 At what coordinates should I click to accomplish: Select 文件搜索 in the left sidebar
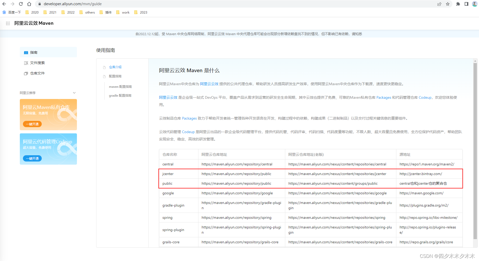pyautogui.click(x=48, y=63)
